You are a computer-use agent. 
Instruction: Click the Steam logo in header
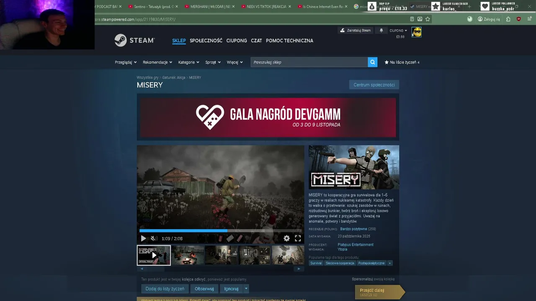(x=134, y=40)
